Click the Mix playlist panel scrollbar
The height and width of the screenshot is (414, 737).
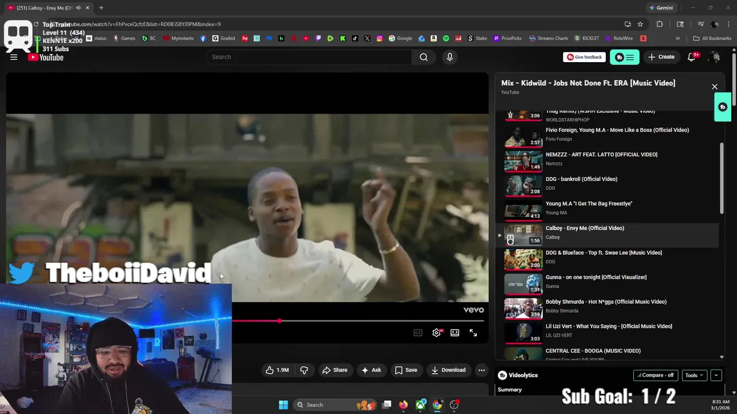722,178
